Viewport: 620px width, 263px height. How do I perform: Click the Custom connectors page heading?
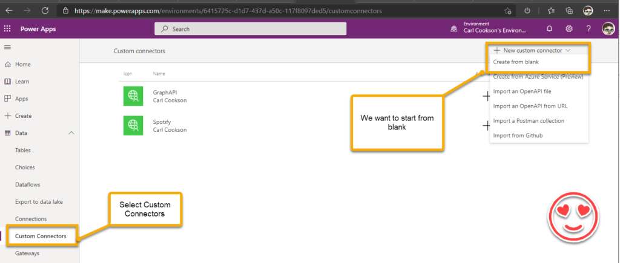pyautogui.click(x=139, y=51)
